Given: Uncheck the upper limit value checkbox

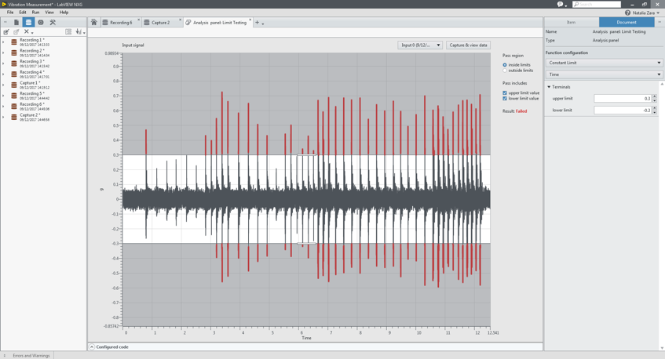Looking at the screenshot, I should tap(505, 92).
